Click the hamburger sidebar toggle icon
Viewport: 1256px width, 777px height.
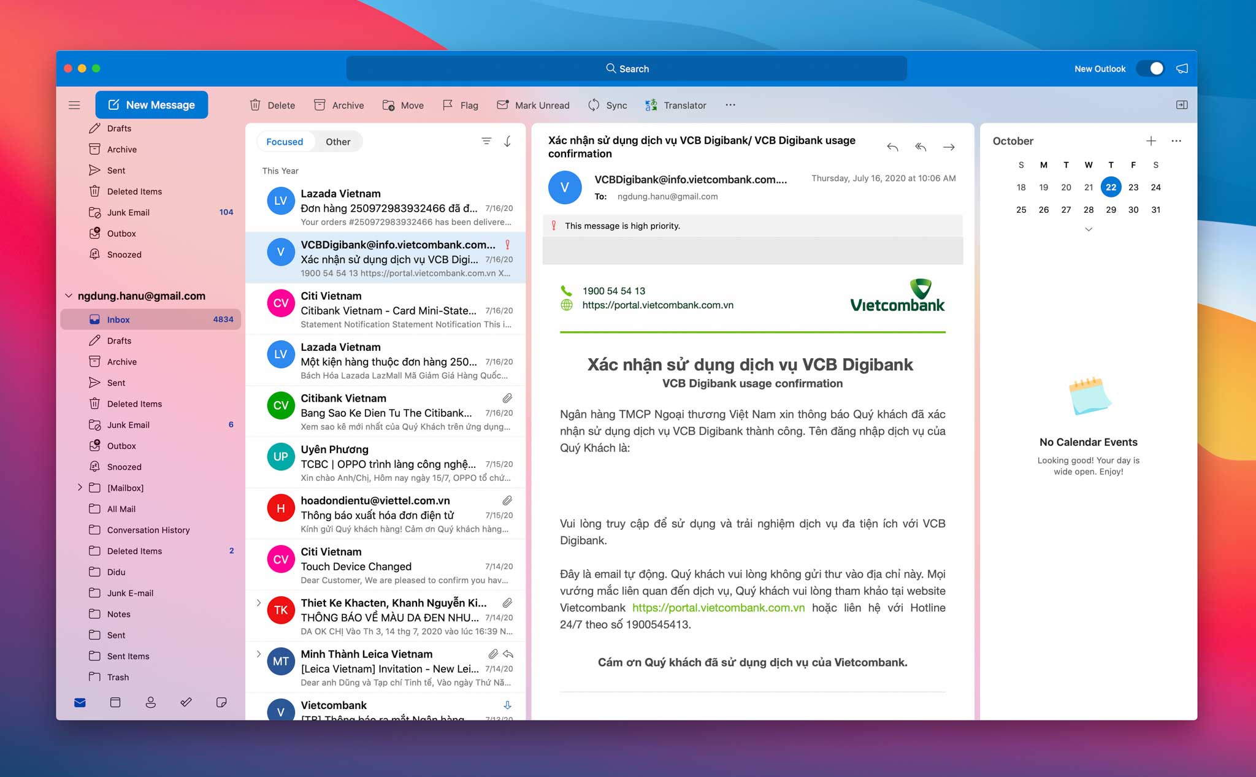(74, 105)
